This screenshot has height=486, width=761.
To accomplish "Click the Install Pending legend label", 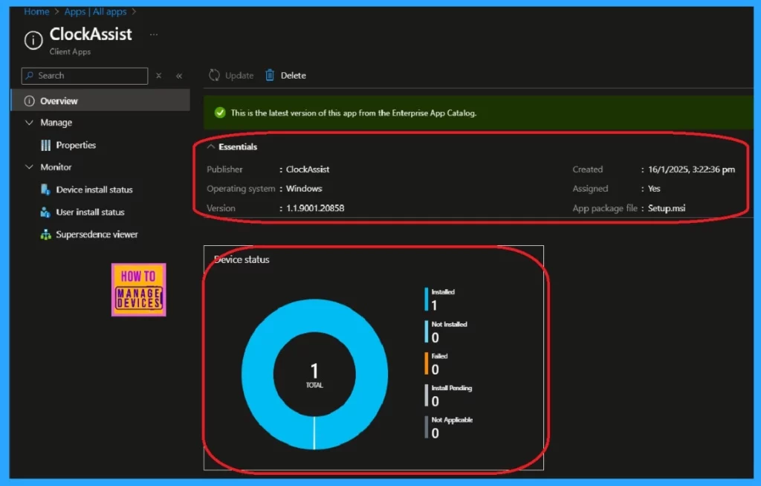I will tap(451, 388).
